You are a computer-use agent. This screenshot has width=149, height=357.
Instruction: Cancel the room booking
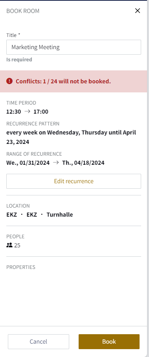39,342
